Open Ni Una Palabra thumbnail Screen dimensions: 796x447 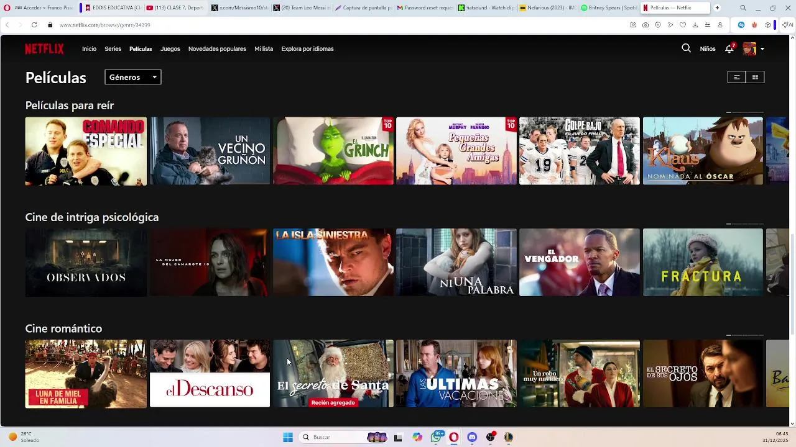coord(456,262)
